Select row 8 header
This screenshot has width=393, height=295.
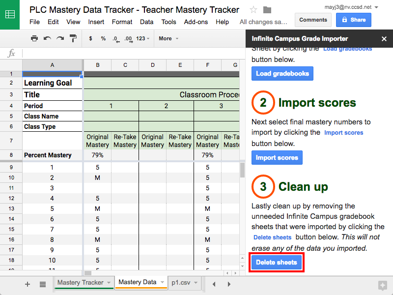pos(11,155)
